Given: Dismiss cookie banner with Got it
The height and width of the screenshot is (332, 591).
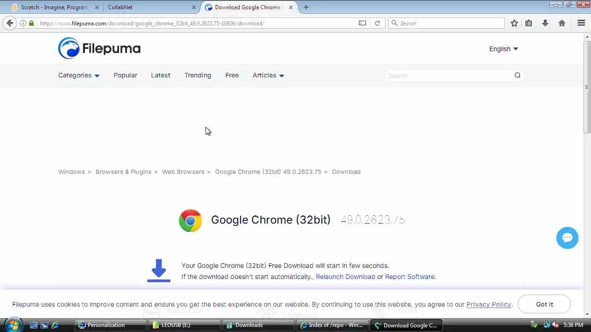Looking at the screenshot, I should pyautogui.click(x=544, y=304).
